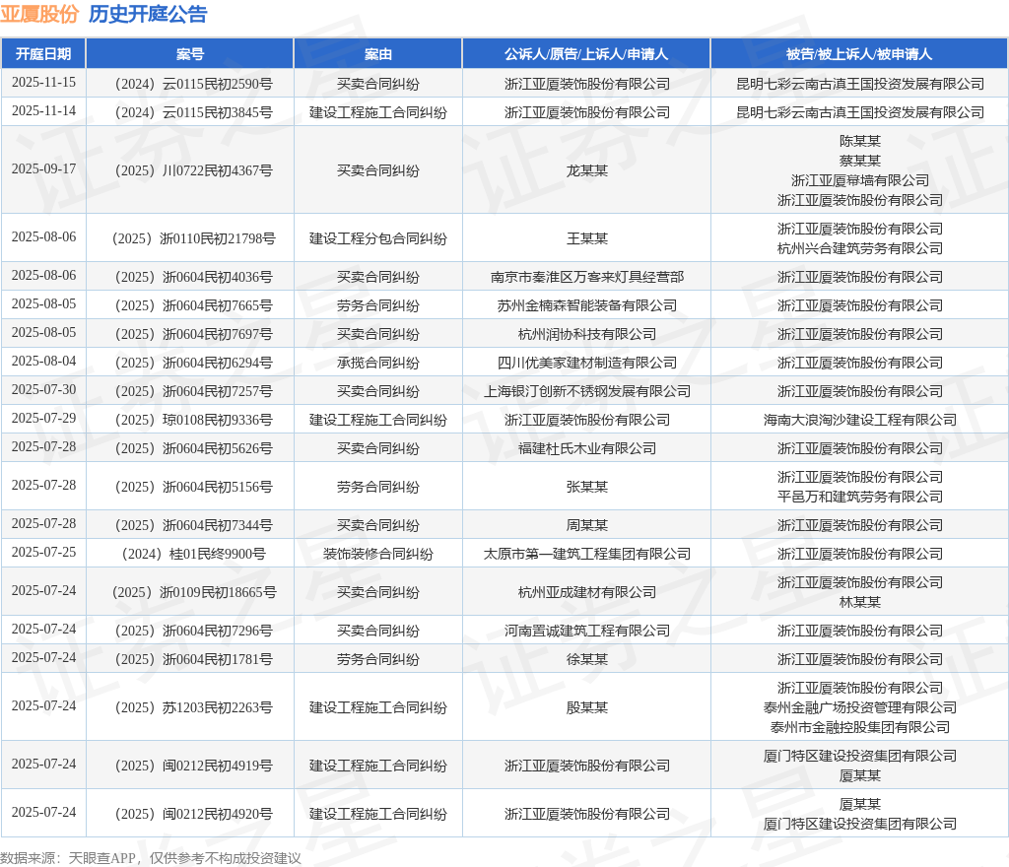1009x867 pixels.
Task: Select case number (2025)浙0604民初5626号
Action: tap(190, 448)
